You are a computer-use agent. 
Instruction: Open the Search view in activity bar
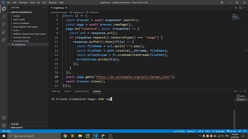pos(4,16)
